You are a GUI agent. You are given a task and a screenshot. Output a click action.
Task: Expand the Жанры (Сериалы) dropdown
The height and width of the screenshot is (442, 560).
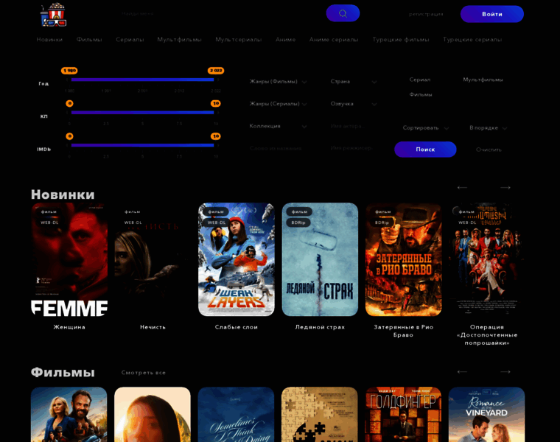[278, 104]
